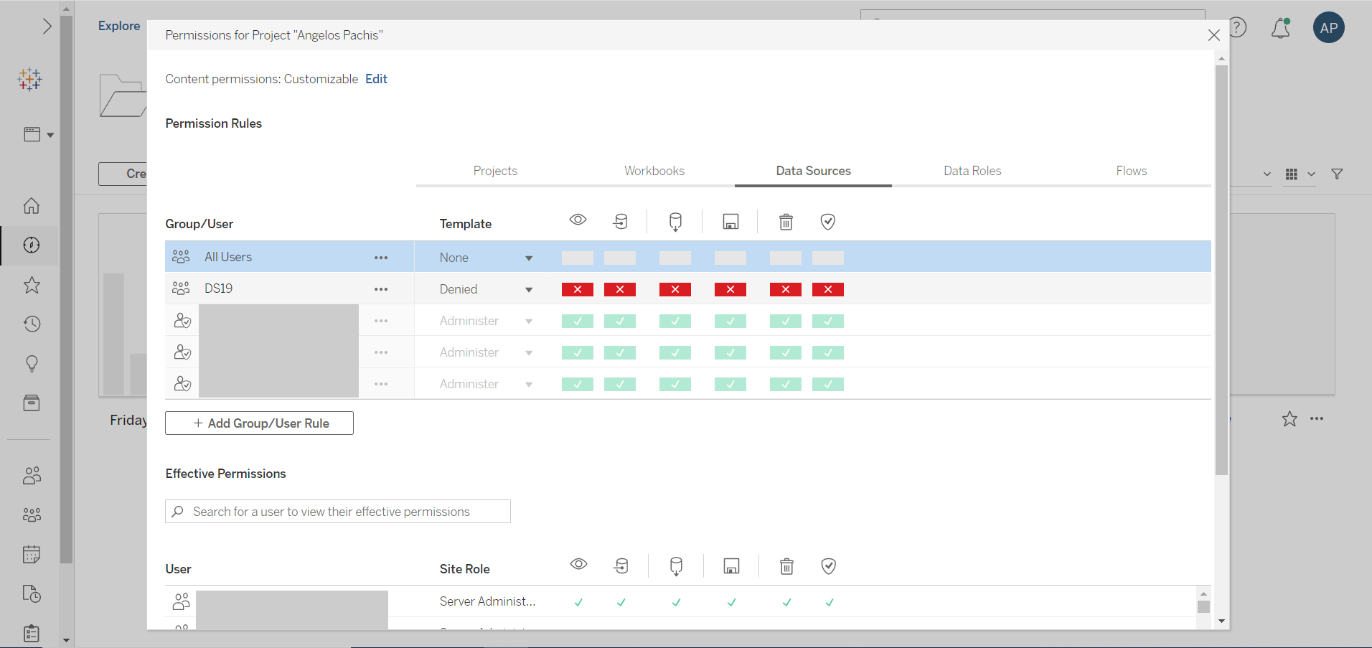This screenshot has width=1372, height=648.
Task: Open Favorites from the sidebar
Action: (31, 285)
